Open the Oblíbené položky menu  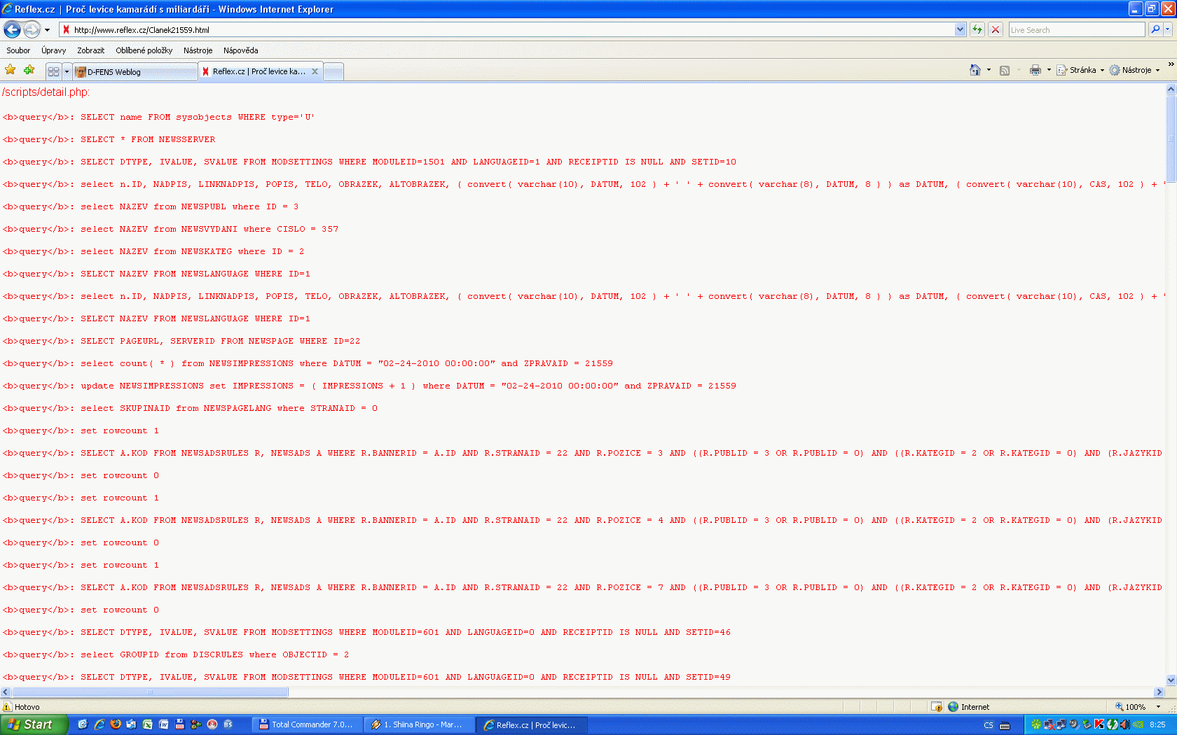point(144,50)
